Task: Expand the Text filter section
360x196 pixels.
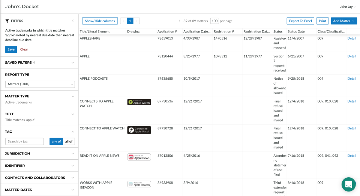Action: point(73,114)
